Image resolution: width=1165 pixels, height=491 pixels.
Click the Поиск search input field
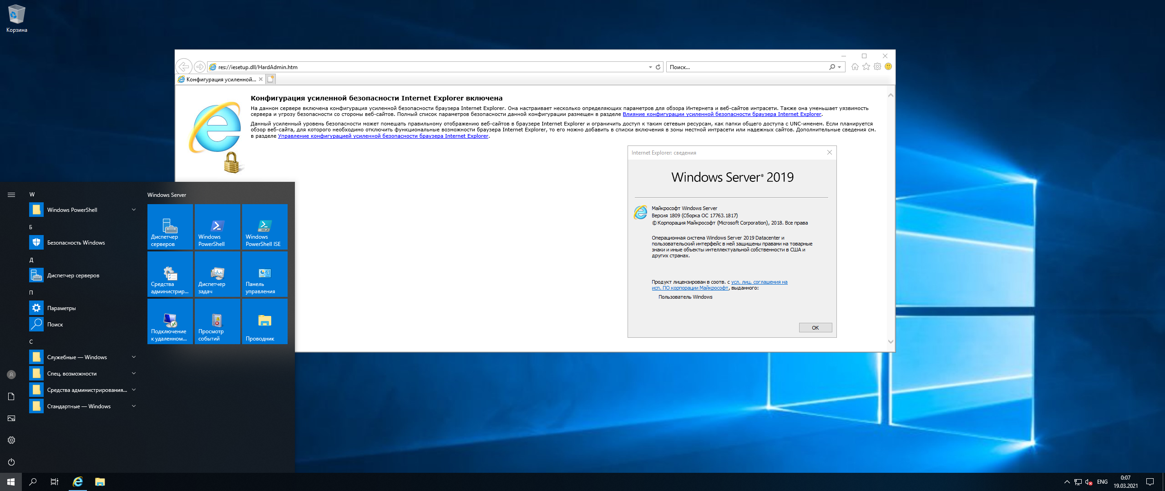pyautogui.click(x=746, y=67)
